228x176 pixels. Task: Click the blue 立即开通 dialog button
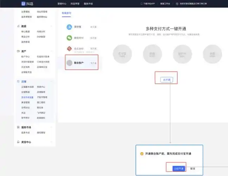point(179,169)
